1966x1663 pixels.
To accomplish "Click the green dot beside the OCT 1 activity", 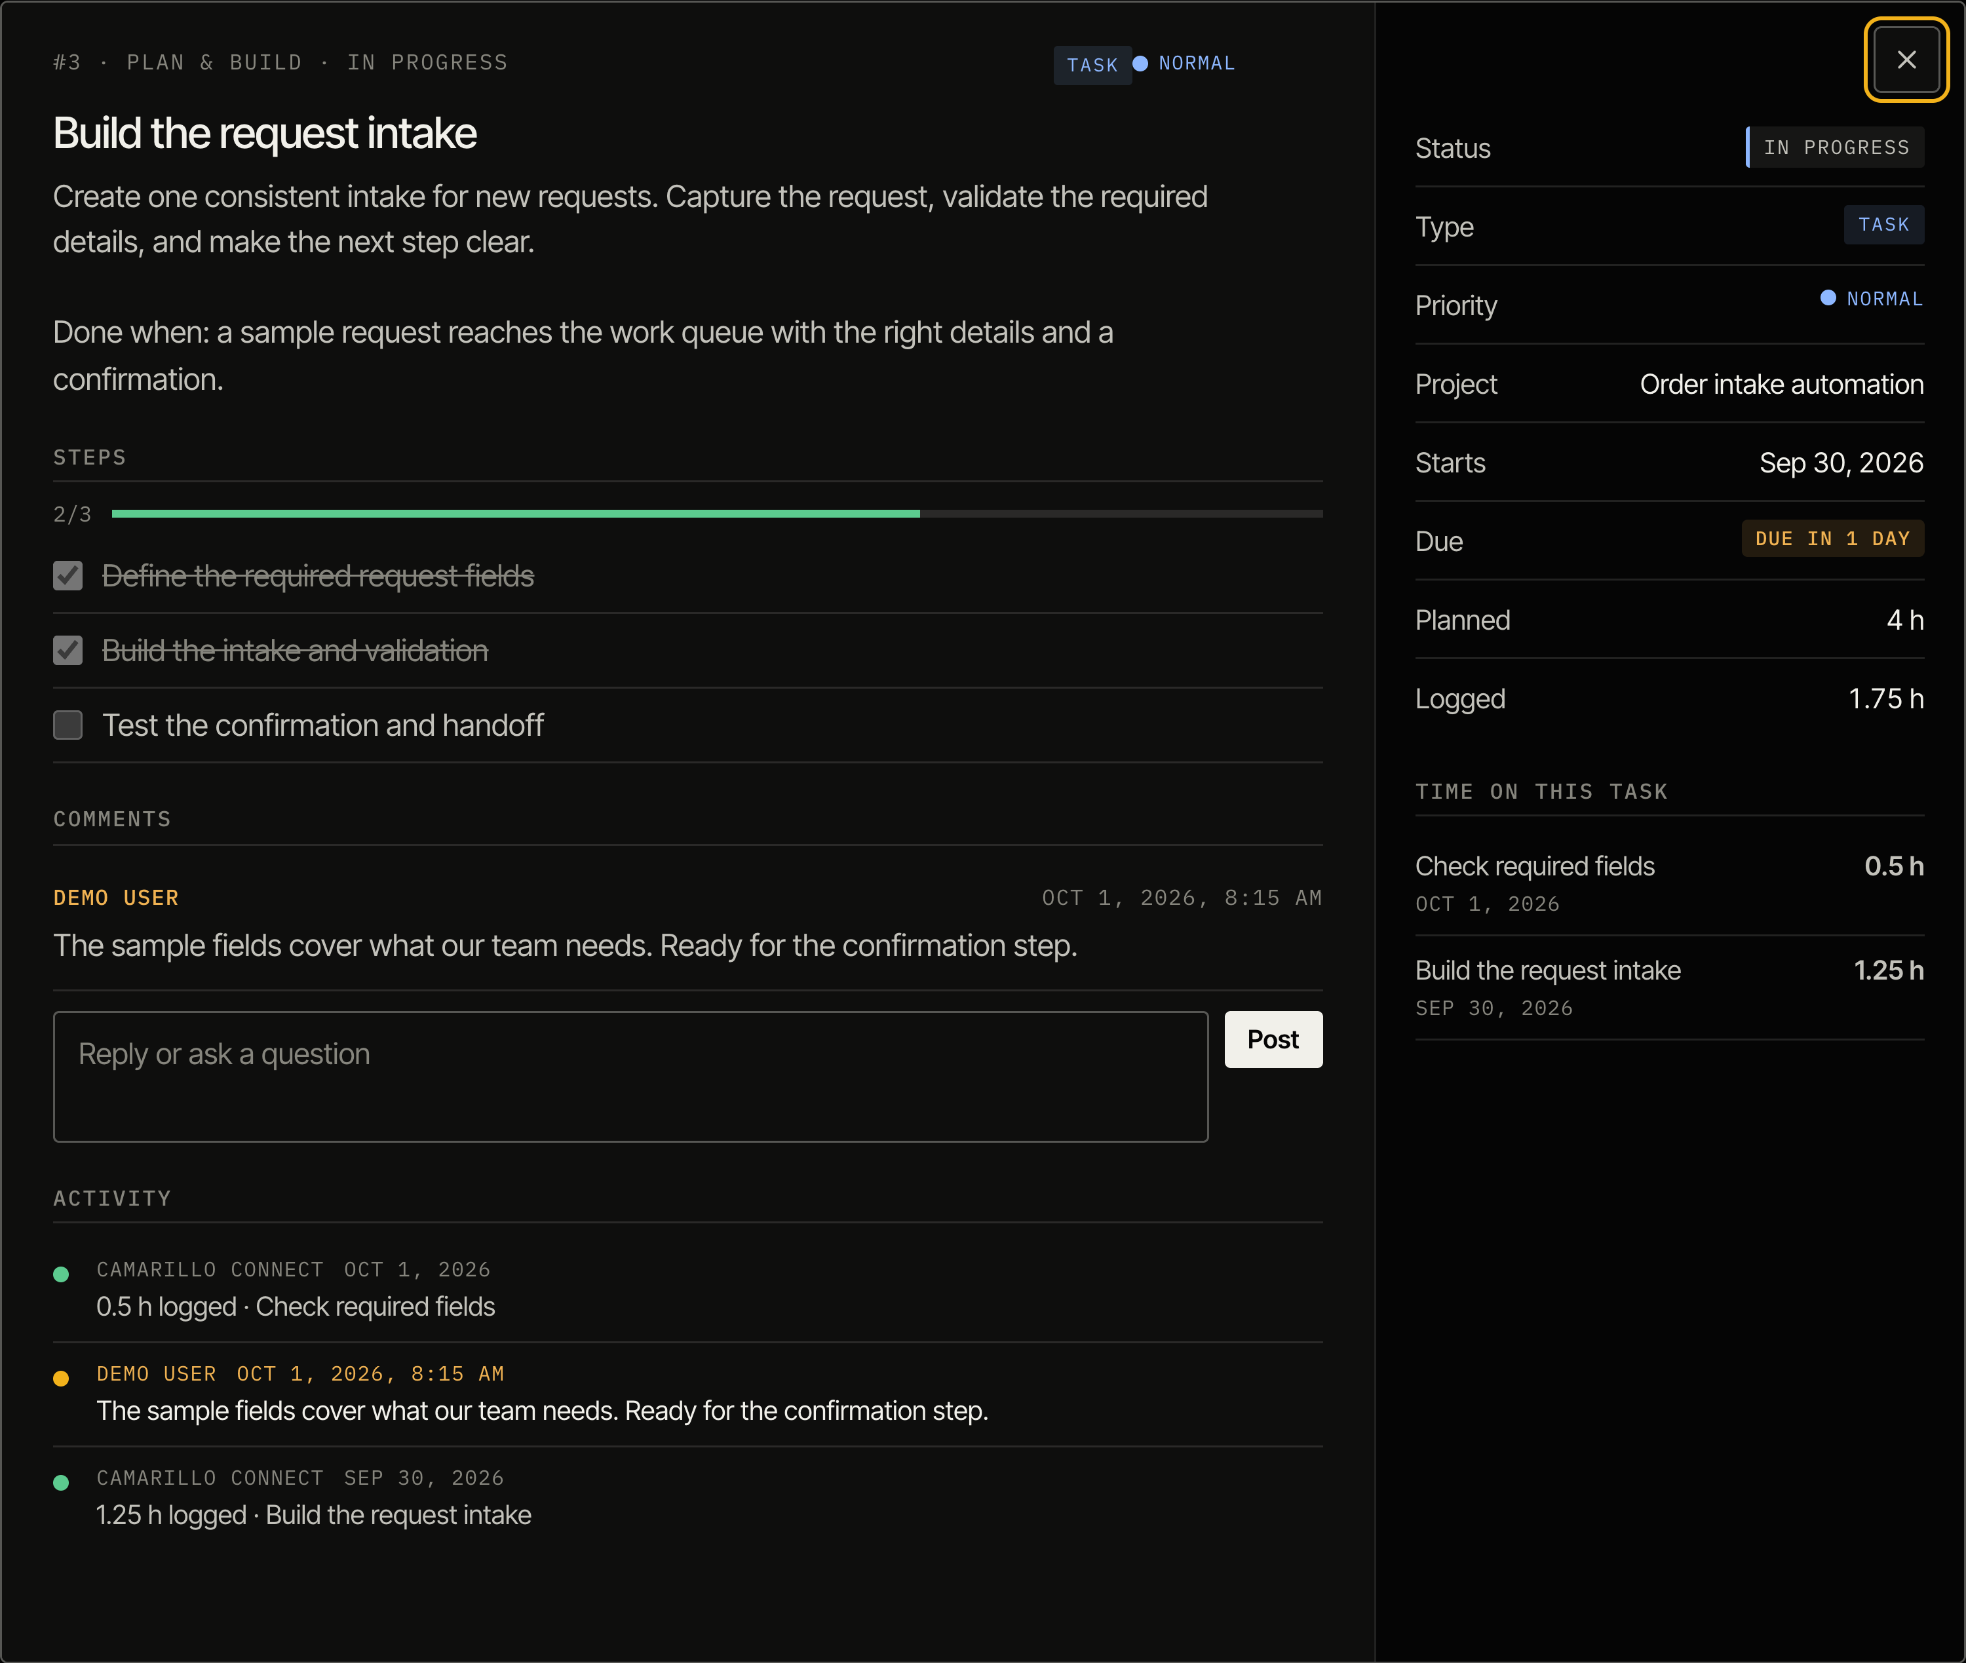I will pyautogui.click(x=62, y=1274).
